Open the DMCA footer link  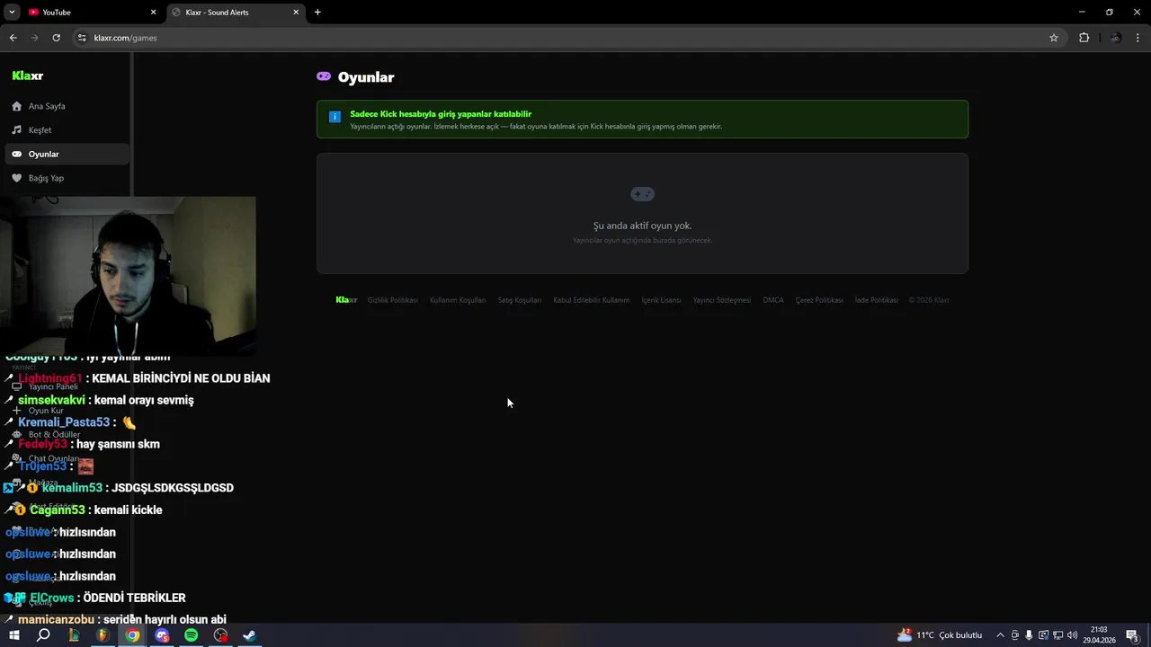pos(773,300)
